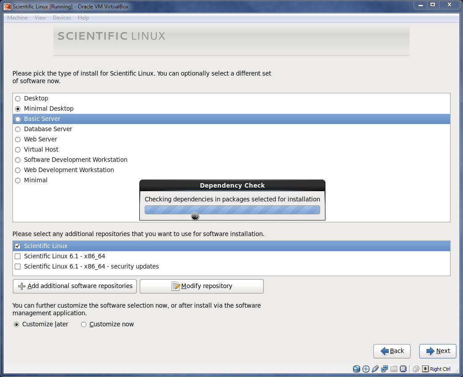Click the virtualization features status icon
This screenshot has width=463, height=377.
click(403, 369)
